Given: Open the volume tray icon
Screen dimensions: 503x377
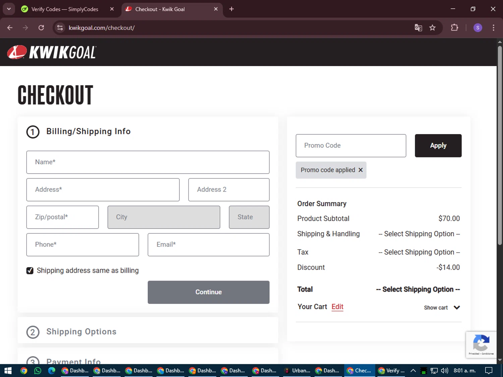Looking at the screenshot, I should [445, 371].
